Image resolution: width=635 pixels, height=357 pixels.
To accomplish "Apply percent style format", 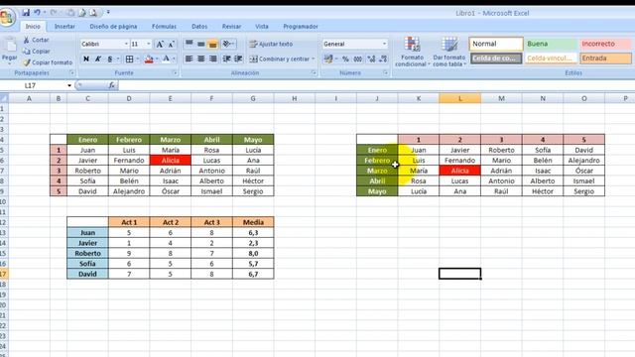I will click(345, 59).
